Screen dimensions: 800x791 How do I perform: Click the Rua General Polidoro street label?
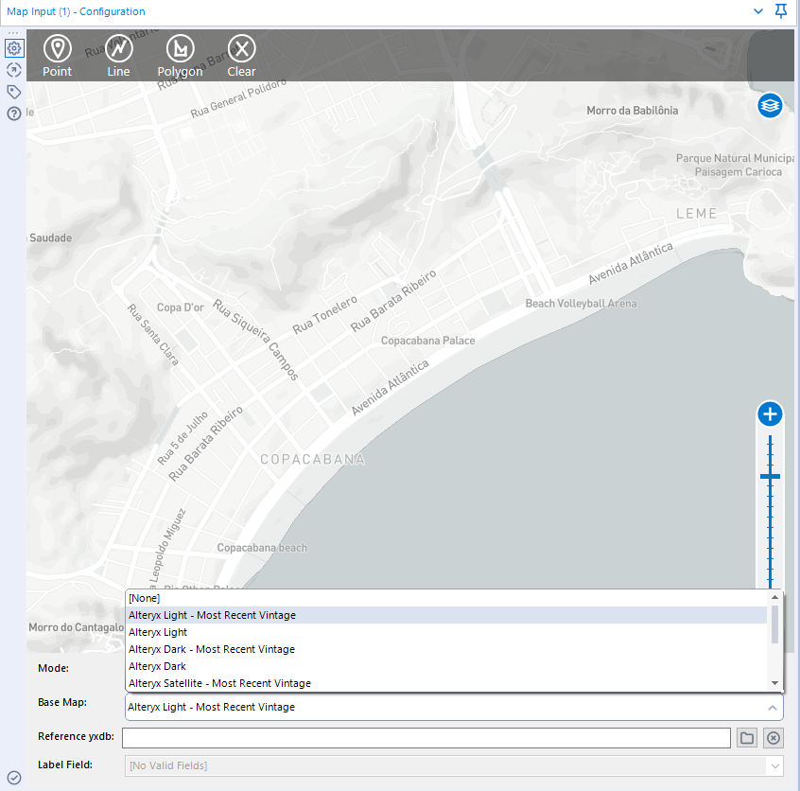pos(238,98)
